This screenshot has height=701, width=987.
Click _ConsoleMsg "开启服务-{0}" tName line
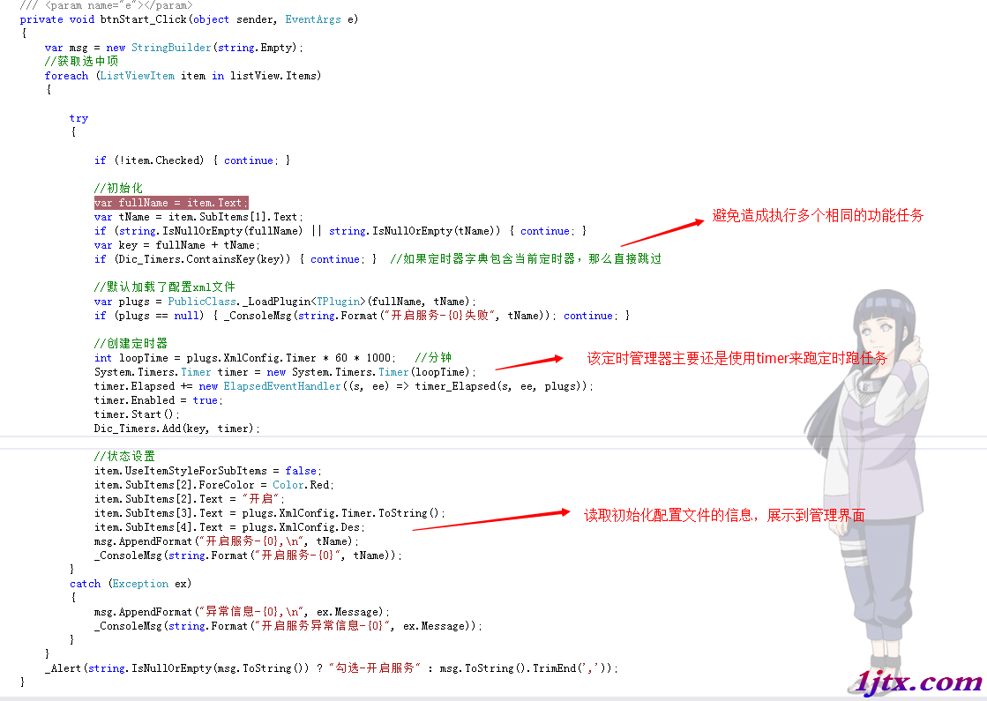pos(248,556)
